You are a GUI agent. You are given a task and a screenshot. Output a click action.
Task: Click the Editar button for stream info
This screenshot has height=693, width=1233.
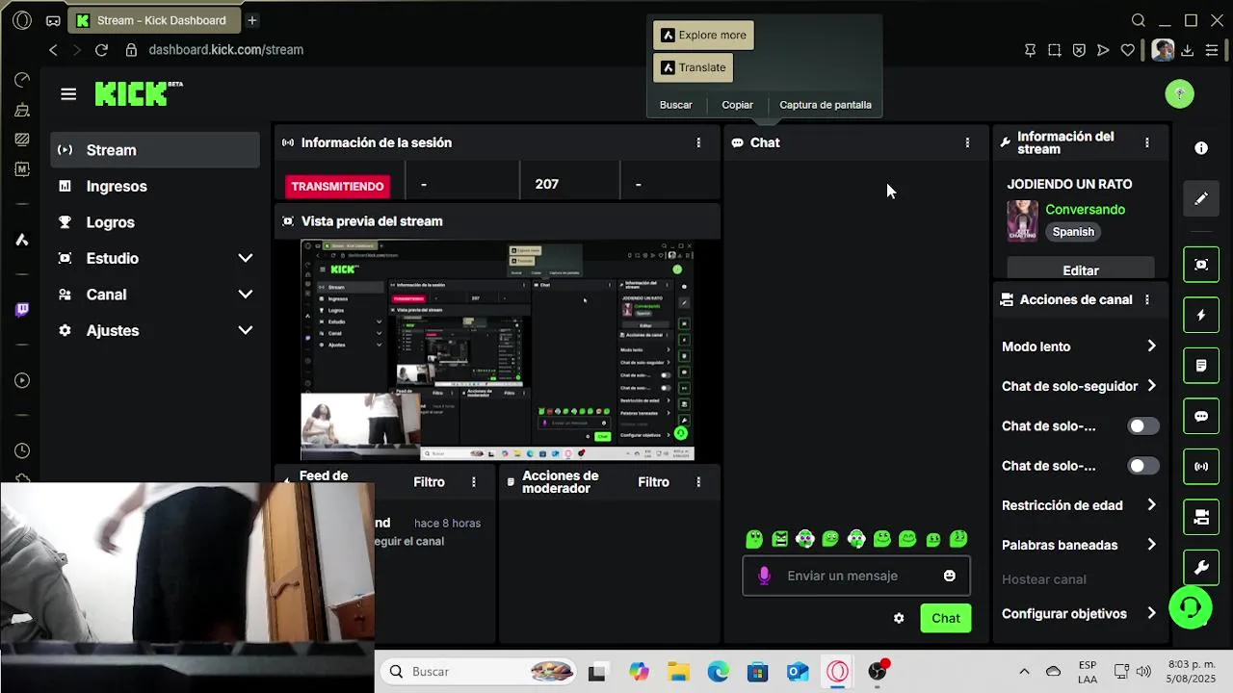click(x=1081, y=269)
